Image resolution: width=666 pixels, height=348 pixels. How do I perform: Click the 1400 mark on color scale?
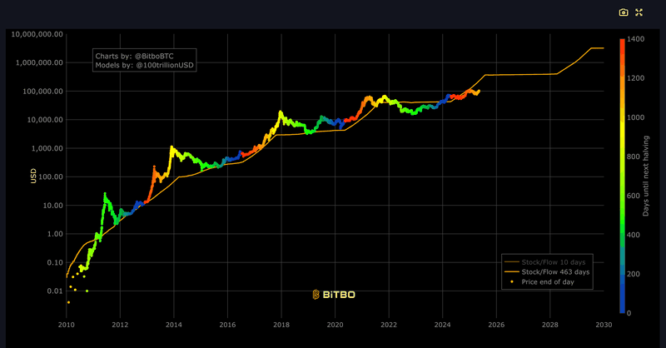click(x=635, y=39)
